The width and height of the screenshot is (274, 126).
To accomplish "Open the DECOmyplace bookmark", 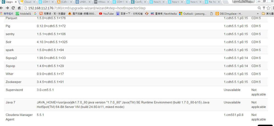I will 229,14.
